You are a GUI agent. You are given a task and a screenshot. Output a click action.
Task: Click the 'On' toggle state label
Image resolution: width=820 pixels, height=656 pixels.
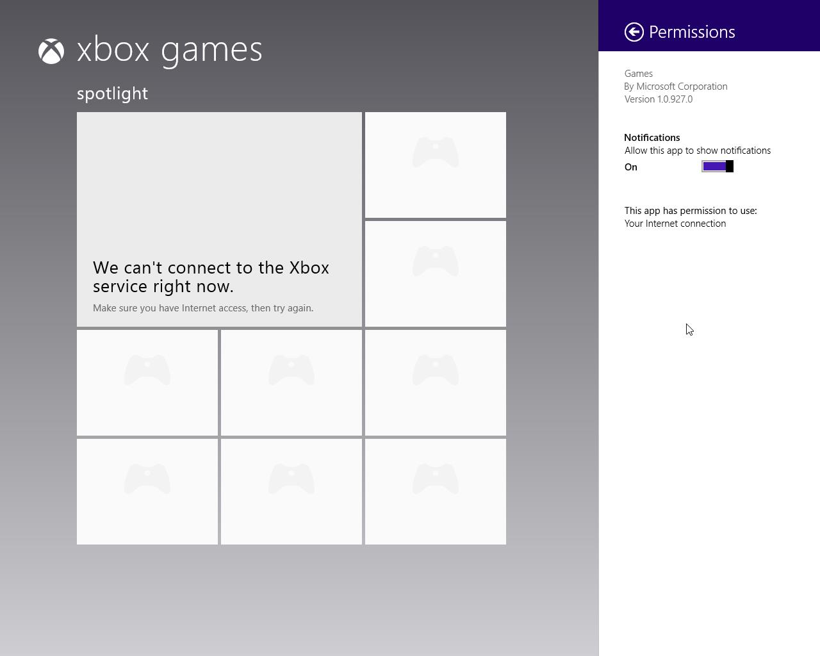pos(631,167)
